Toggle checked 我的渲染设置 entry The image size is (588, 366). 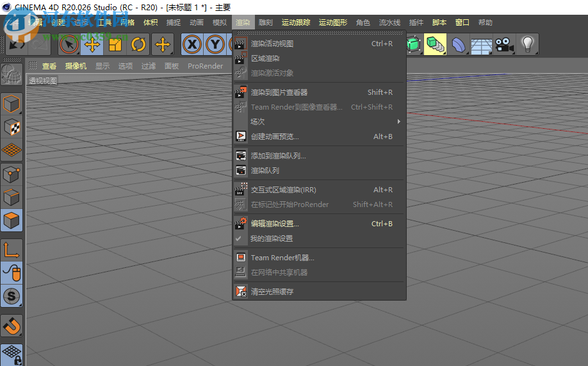(319, 238)
